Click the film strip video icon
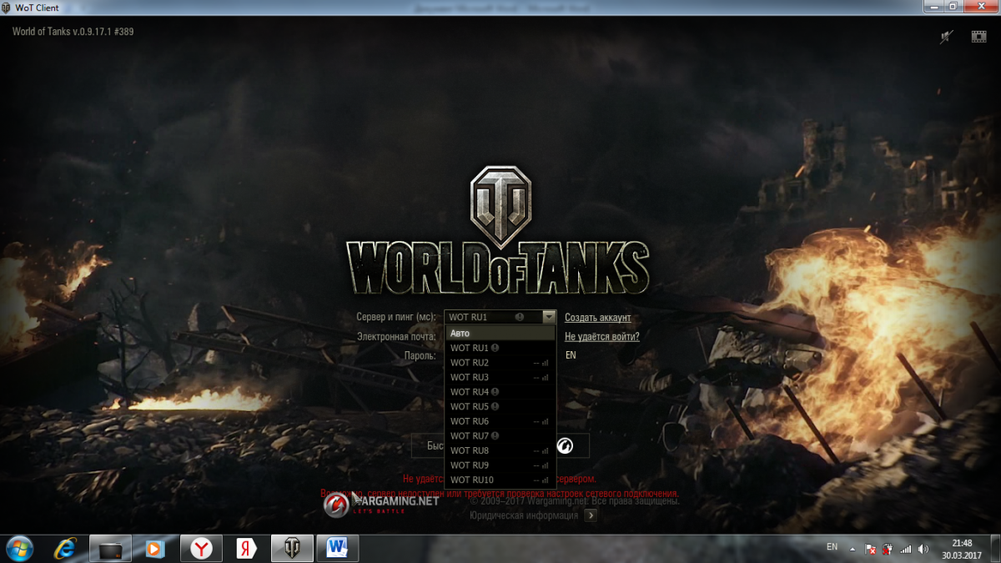The width and height of the screenshot is (1001, 563). 978,36
